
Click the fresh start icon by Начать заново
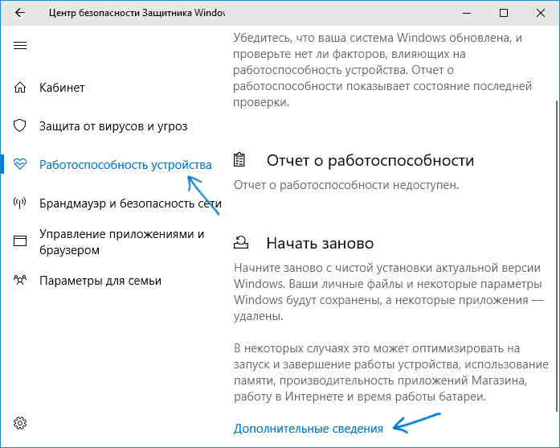pyautogui.click(x=241, y=242)
